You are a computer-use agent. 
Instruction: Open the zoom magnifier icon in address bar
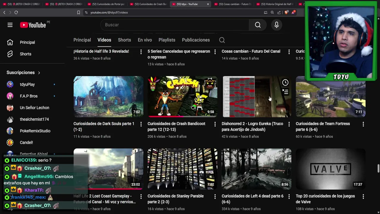(272, 12)
